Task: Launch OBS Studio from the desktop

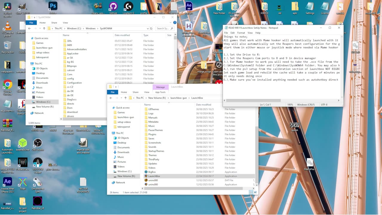Action: click(38, 143)
